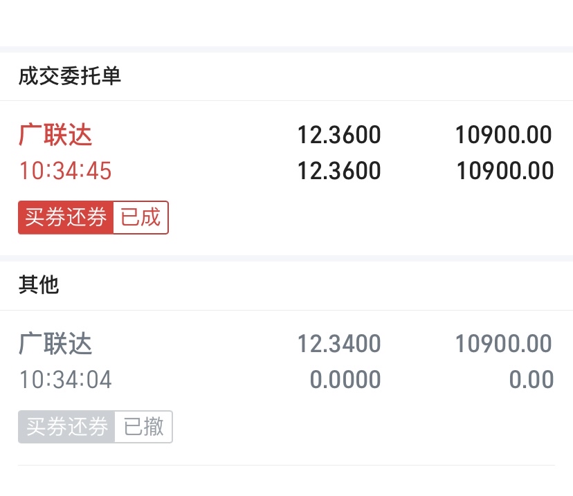Viewport: 573px width, 496px height.
Task: Click the cancelled order's 12.3400 price
Action: click(339, 344)
